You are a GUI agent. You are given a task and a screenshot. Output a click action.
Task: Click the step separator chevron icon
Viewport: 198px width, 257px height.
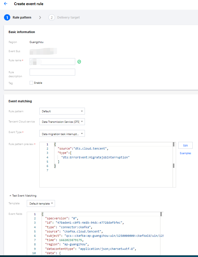40,17
